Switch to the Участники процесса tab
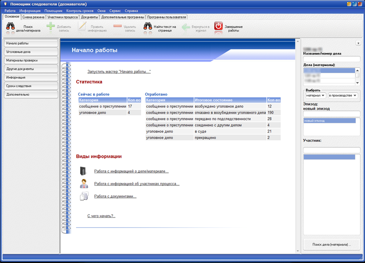 point(63,17)
